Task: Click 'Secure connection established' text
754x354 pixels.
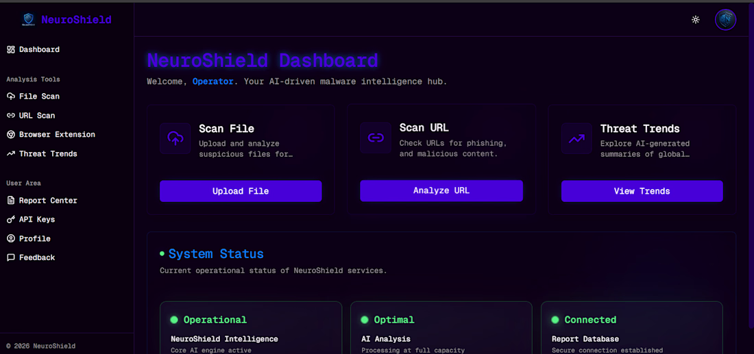Action: point(607,351)
